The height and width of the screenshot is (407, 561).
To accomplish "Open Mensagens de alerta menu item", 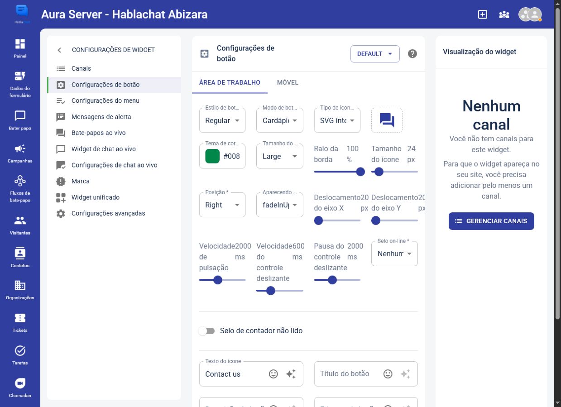I will 114,117.
